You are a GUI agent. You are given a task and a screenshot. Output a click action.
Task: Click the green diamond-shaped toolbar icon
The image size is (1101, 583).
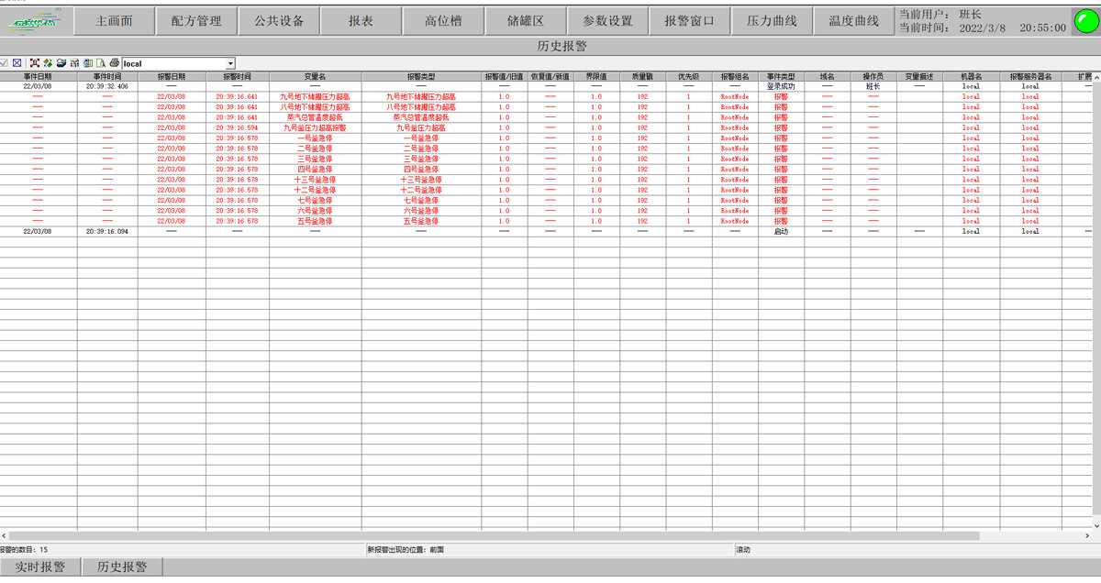coord(48,63)
